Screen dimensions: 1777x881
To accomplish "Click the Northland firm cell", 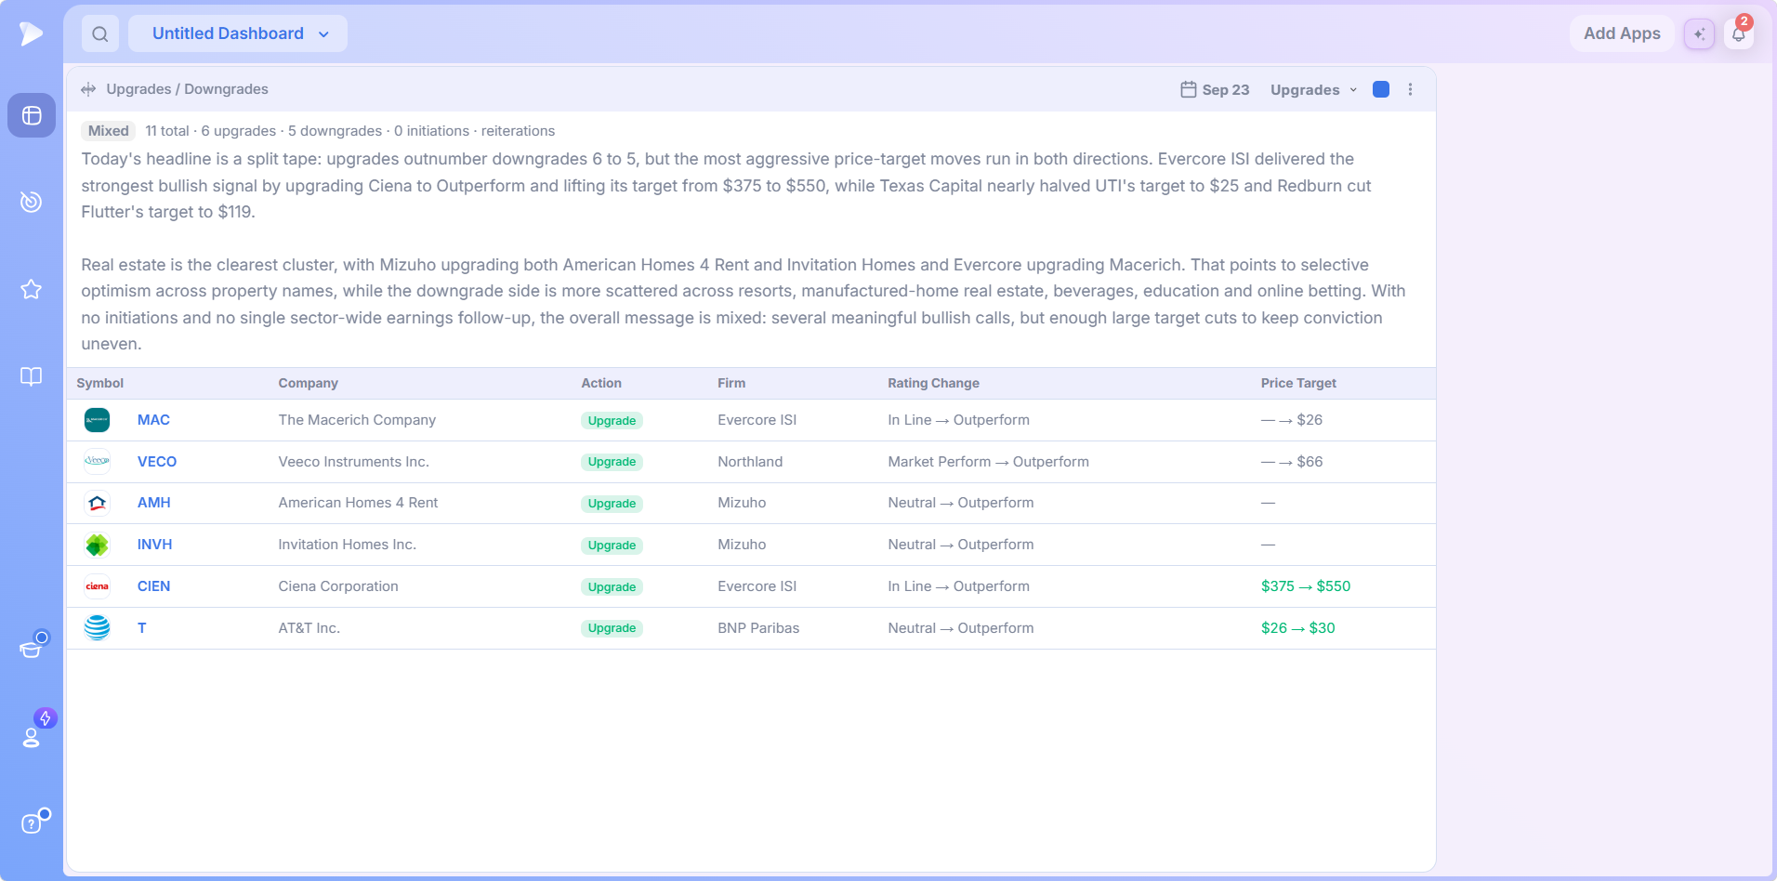I will tap(750, 462).
